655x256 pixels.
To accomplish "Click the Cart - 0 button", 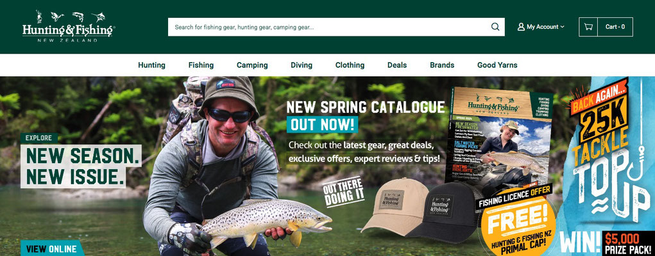I will [x=615, y=27].
